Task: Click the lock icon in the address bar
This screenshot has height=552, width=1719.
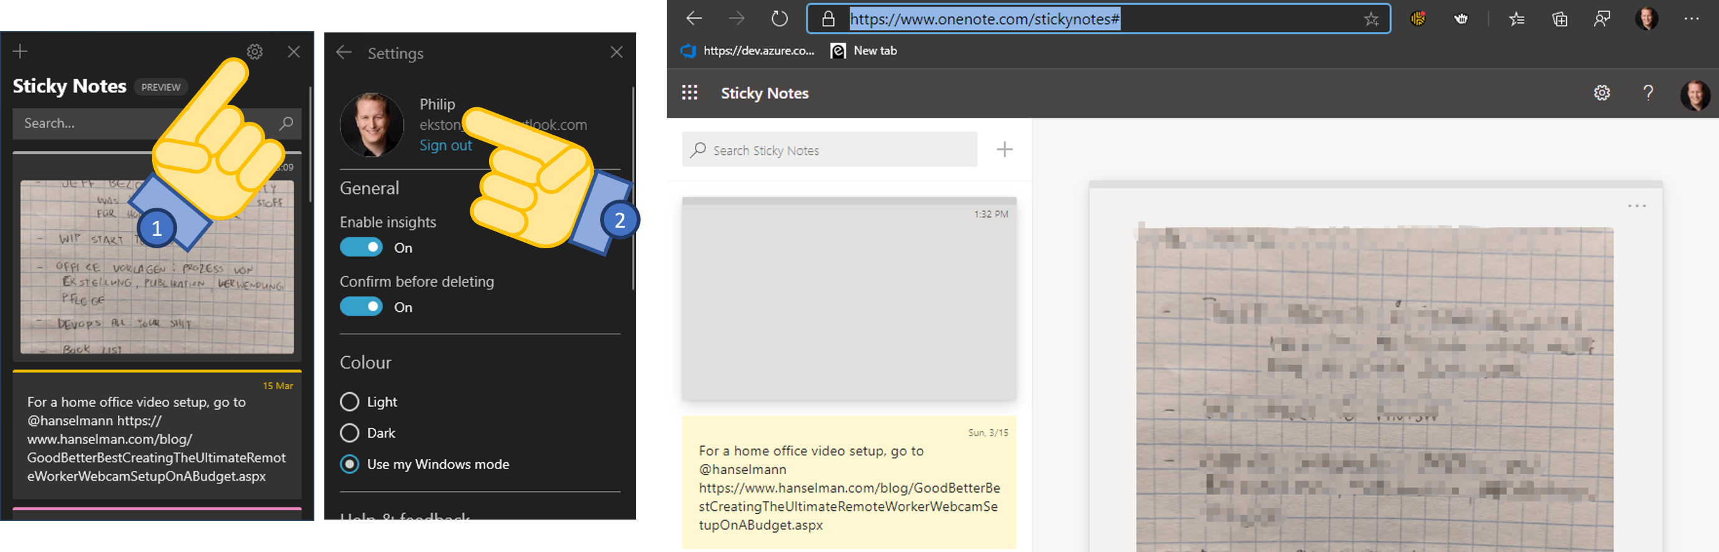Action: [x=828, y=19]
